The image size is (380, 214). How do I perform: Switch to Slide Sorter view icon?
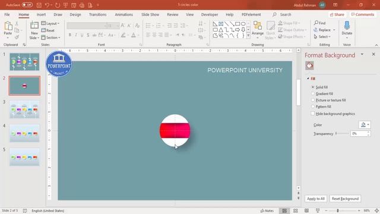tap(296, 211)
